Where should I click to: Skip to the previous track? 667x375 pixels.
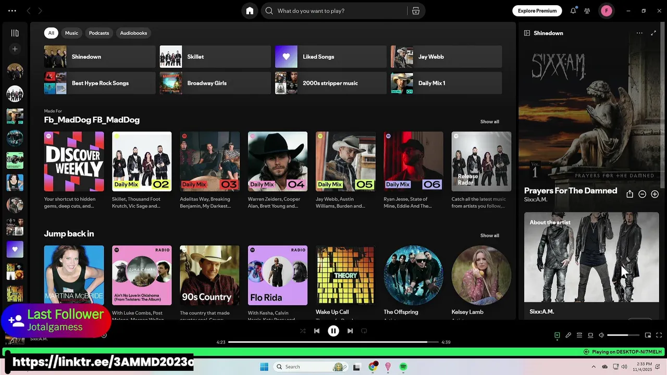click(317, 331)
